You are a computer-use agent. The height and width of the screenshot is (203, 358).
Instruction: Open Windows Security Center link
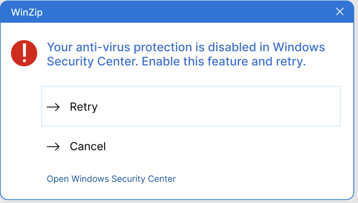coord(111,179)
